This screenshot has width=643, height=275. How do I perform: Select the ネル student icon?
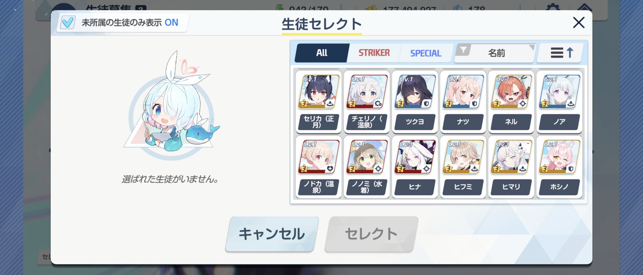coord(511,92)
